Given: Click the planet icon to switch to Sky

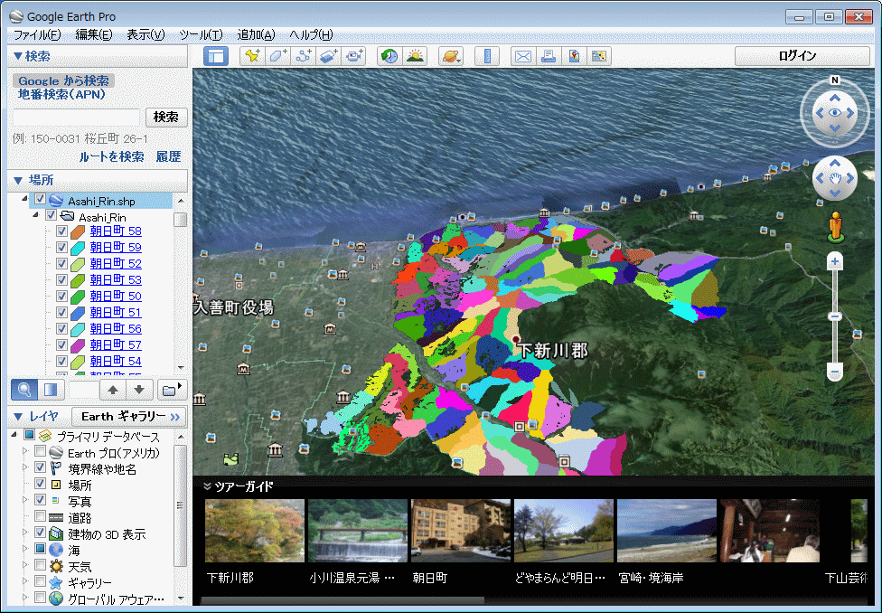Looking at the screenshot, I should pos(450,56).
